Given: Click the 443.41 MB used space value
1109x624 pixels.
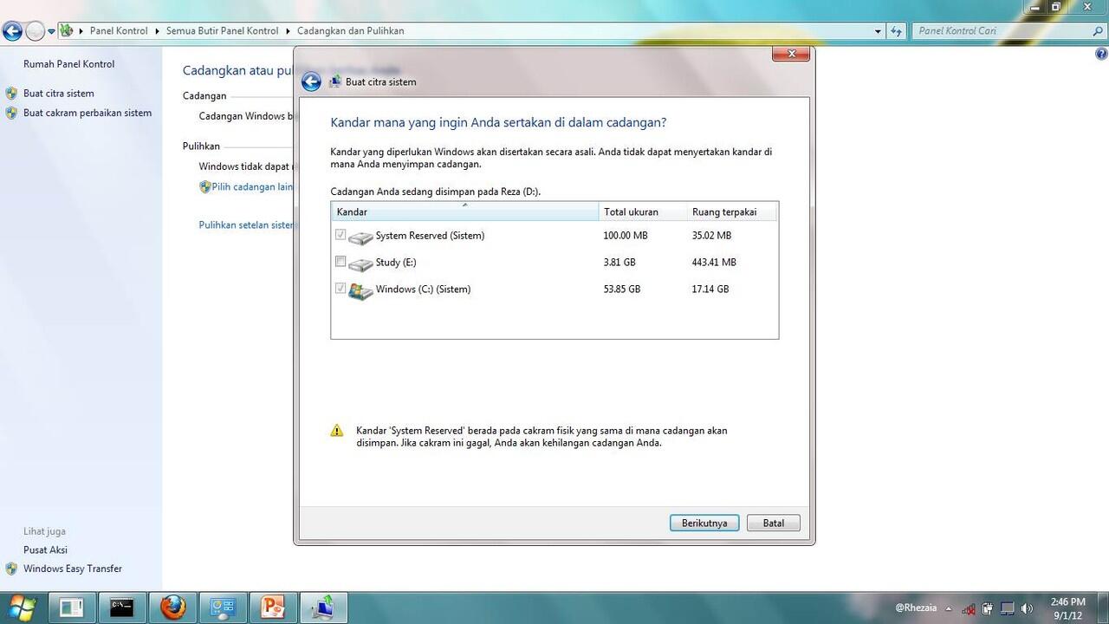Looking at the screenshot, I should click(714, 262).
